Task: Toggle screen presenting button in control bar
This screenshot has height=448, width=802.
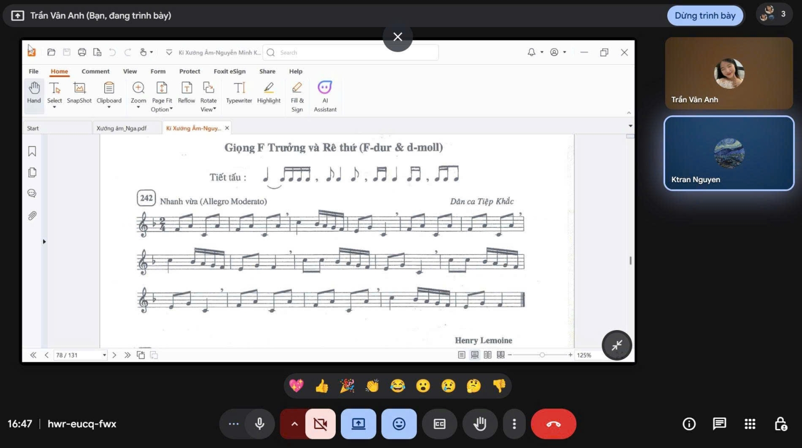Action: [x=358, y=424]
